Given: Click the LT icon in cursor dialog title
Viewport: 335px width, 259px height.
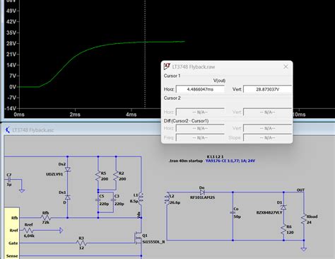Looking at the screenshot, I should pos(167,67).
